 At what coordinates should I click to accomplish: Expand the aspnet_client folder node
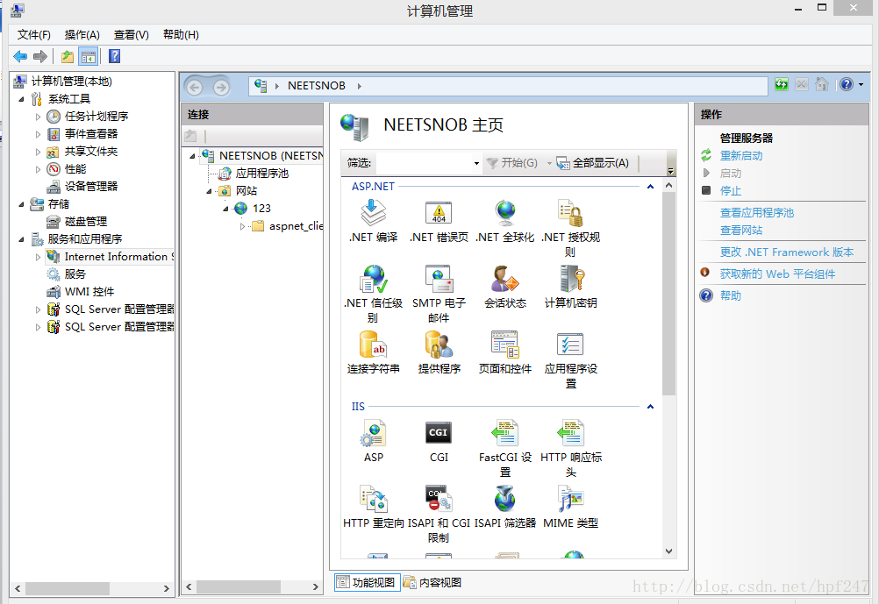click(243, 226)
